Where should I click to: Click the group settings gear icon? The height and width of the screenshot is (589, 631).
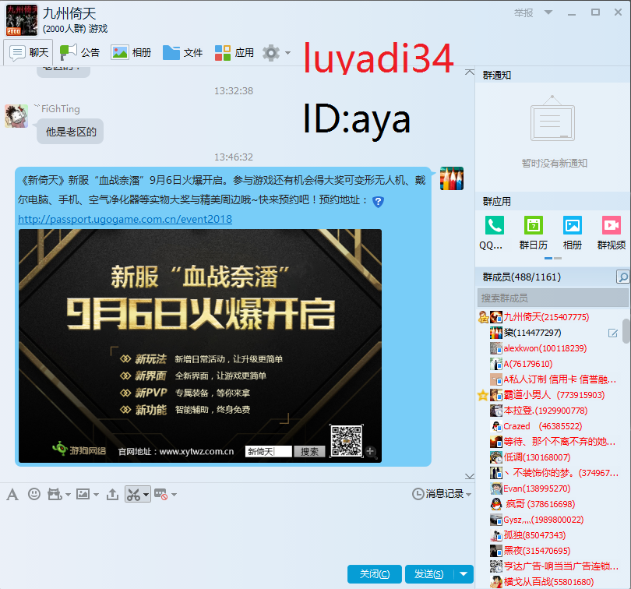click(271, 53)
